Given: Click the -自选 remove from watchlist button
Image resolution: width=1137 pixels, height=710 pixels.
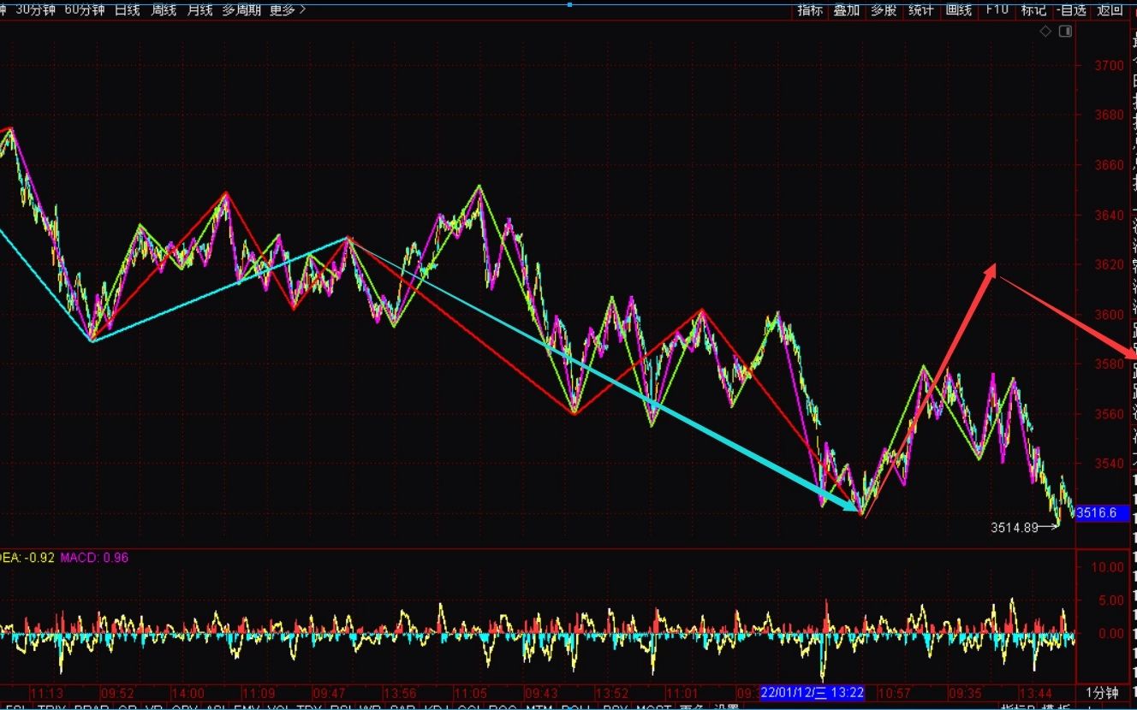Looking at the screenshot, I should pos(1071,10).
